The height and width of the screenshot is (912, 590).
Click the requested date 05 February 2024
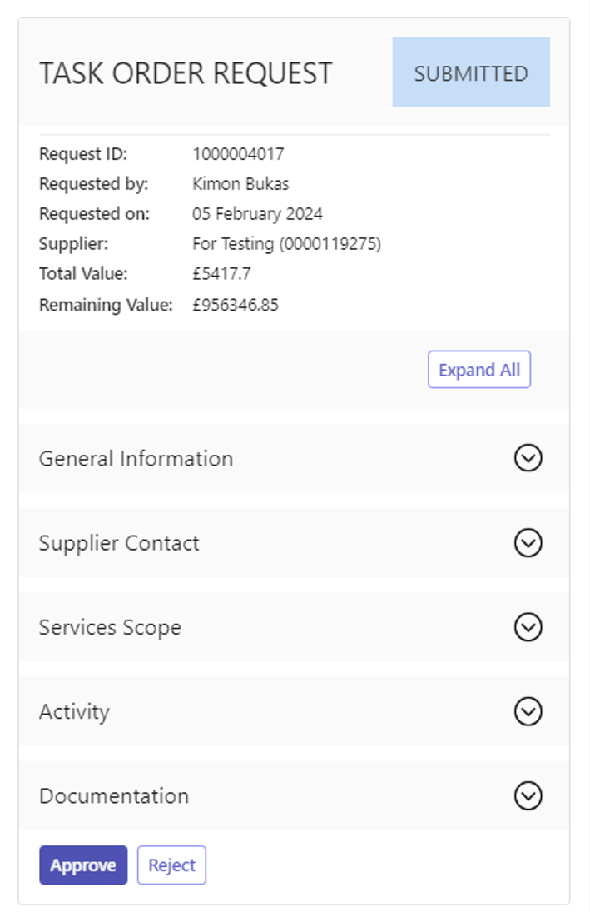257,214
